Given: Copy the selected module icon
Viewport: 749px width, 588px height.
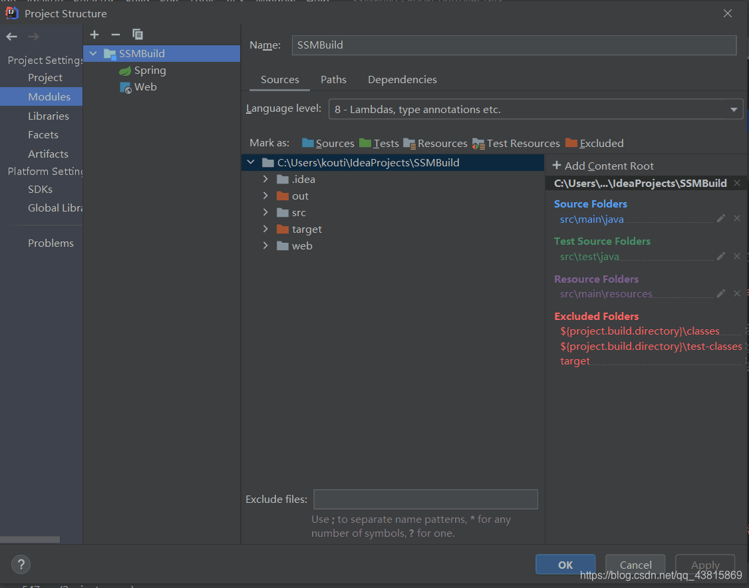Looking at the screenshot, I should pos(138,35).
